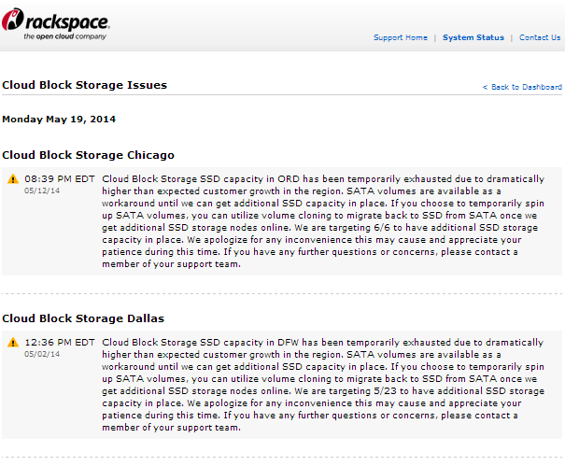Viewport: 565px width, 466px height.
Task: Select the Cloud Block Storage Dallas heading
Action: (x=83, y=318)
